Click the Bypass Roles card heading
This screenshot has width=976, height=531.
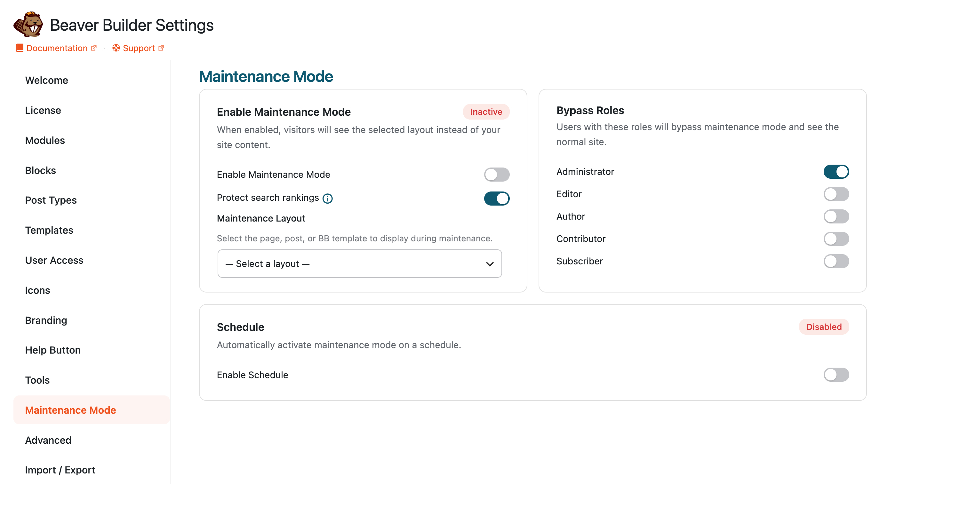pos(590,110)
